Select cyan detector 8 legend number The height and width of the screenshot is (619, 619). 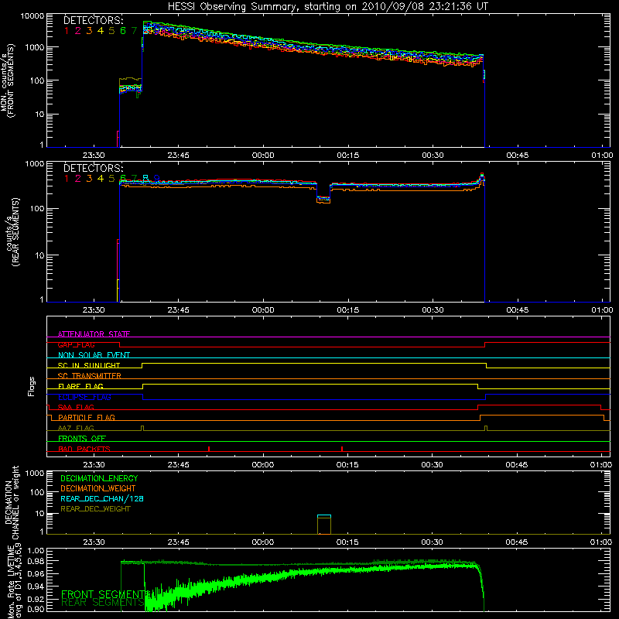(x=145, y=179)
